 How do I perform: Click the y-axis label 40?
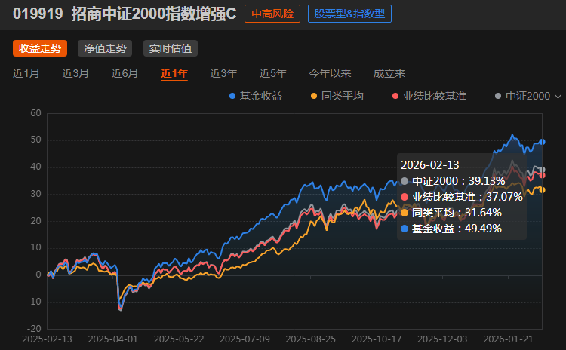(35, 167)
